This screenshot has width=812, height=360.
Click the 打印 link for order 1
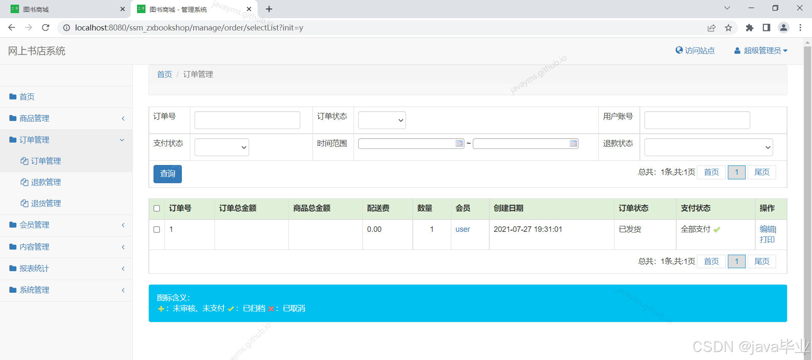coord(767,239)
